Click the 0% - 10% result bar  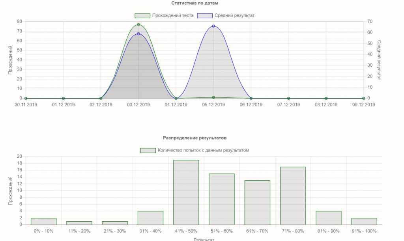43,221
